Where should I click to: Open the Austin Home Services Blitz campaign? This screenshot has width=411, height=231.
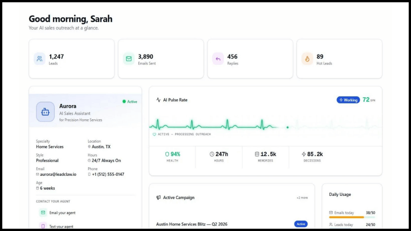click(192, 224)
